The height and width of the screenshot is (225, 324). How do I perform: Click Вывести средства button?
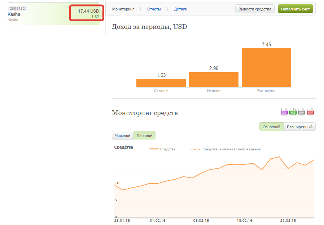point(255,9)
